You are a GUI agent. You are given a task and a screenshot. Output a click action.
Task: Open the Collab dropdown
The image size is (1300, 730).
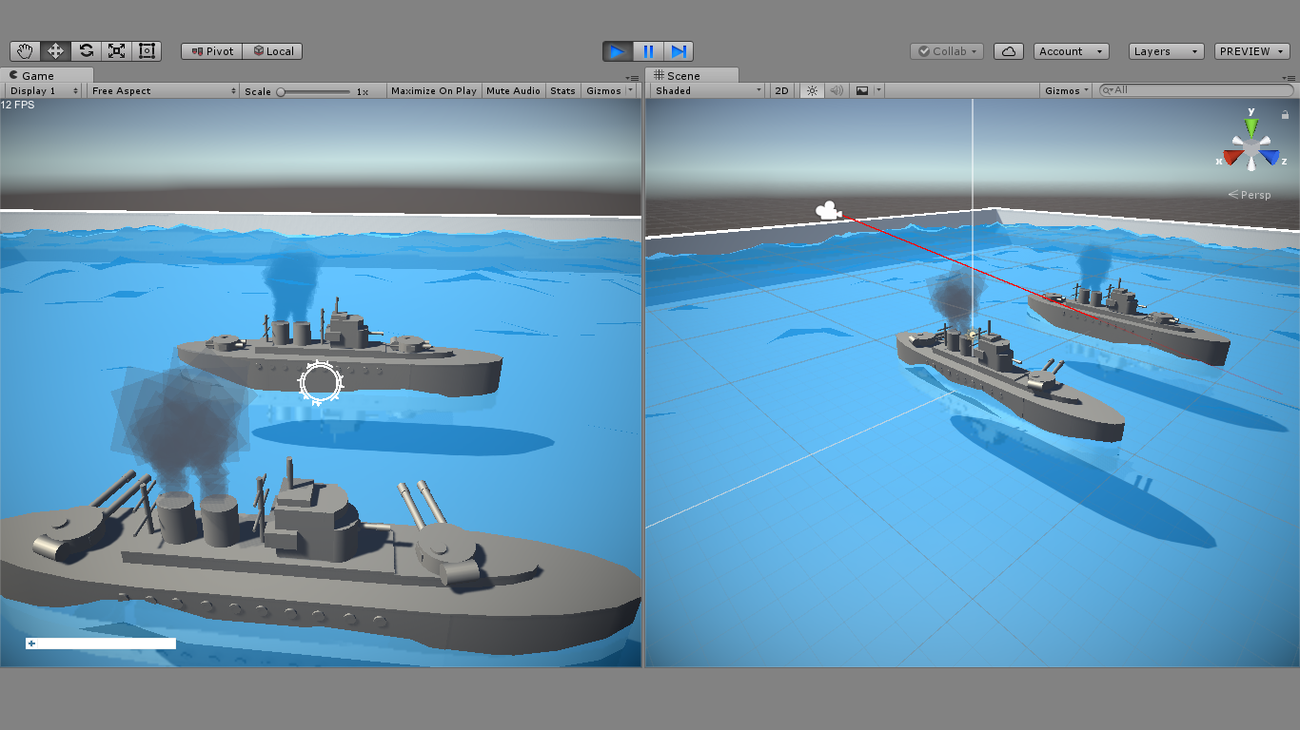[x=947, y=51]
